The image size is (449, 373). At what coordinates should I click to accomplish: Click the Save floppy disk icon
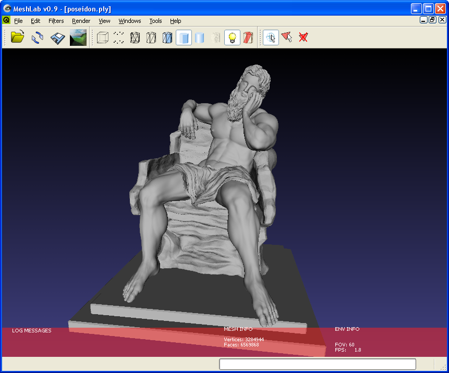tap(57, 38)
